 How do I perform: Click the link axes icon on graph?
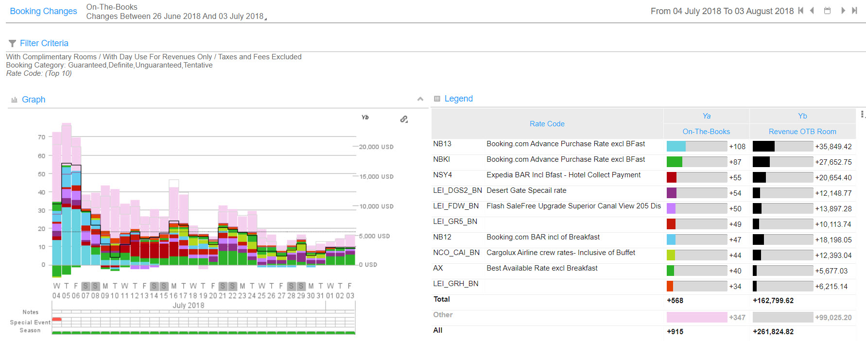(404, 119)
